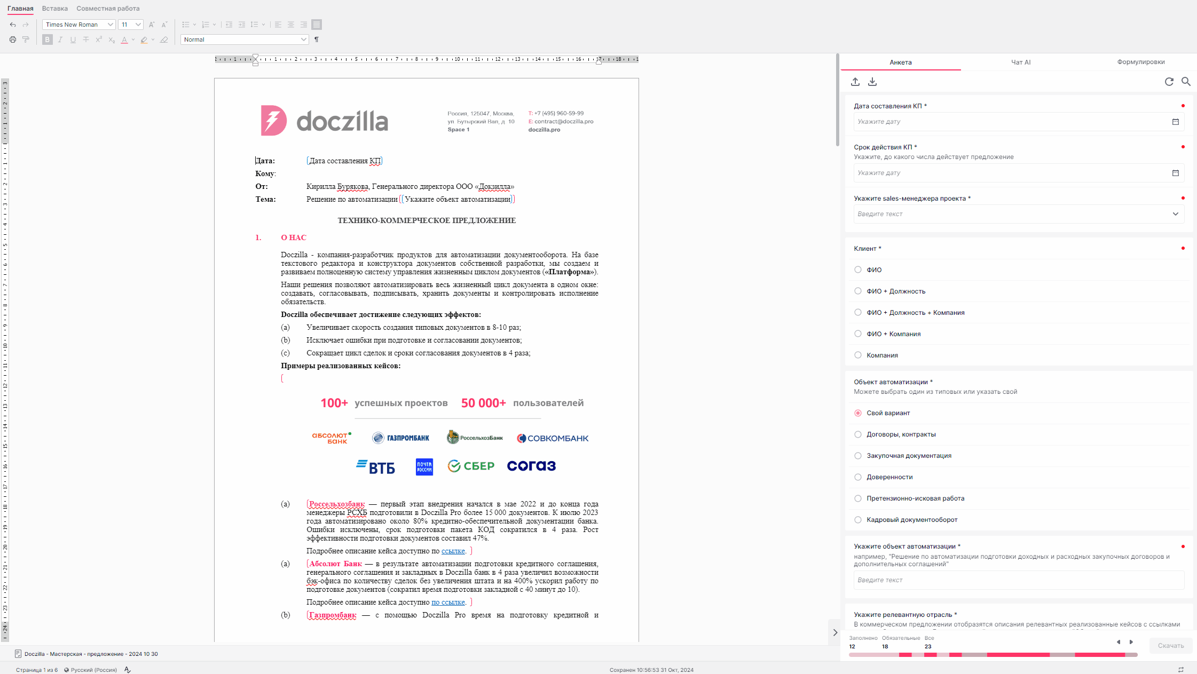Expand the font color options arrow
Image resolution: width=1197 pixels, height=674 pixels.
click(133, 39)
